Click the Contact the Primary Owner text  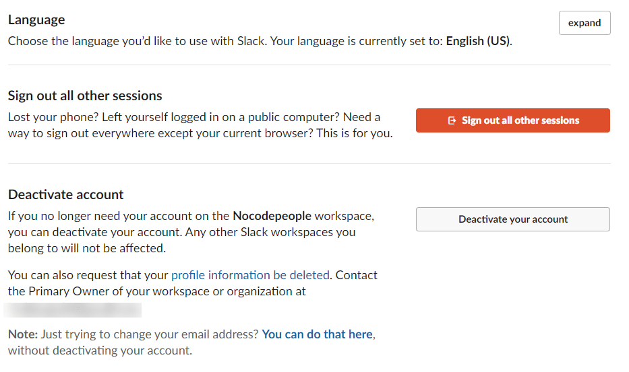156,291
